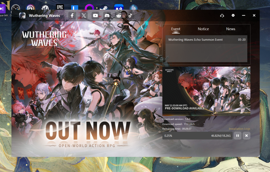
Task: Open the Installation Logs link
Action: coord(239,129)
